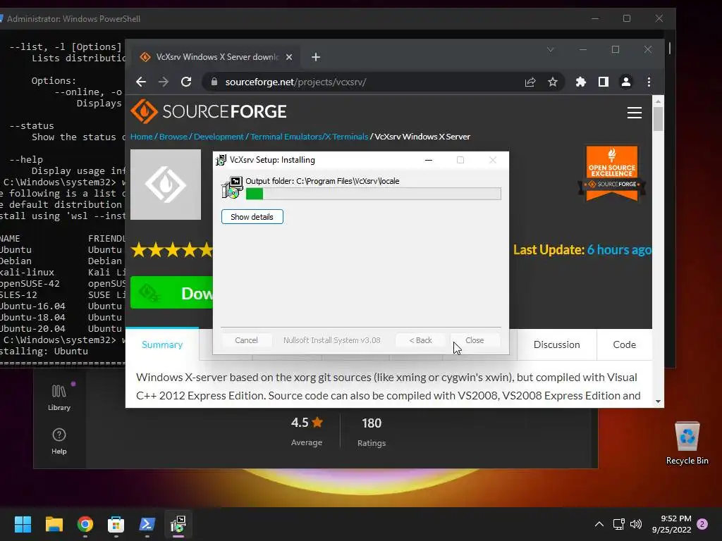Image resolution: width=722 pixels, height=541 pixels.
Task: Share this page icon in address bar
Action: [530, 82]
